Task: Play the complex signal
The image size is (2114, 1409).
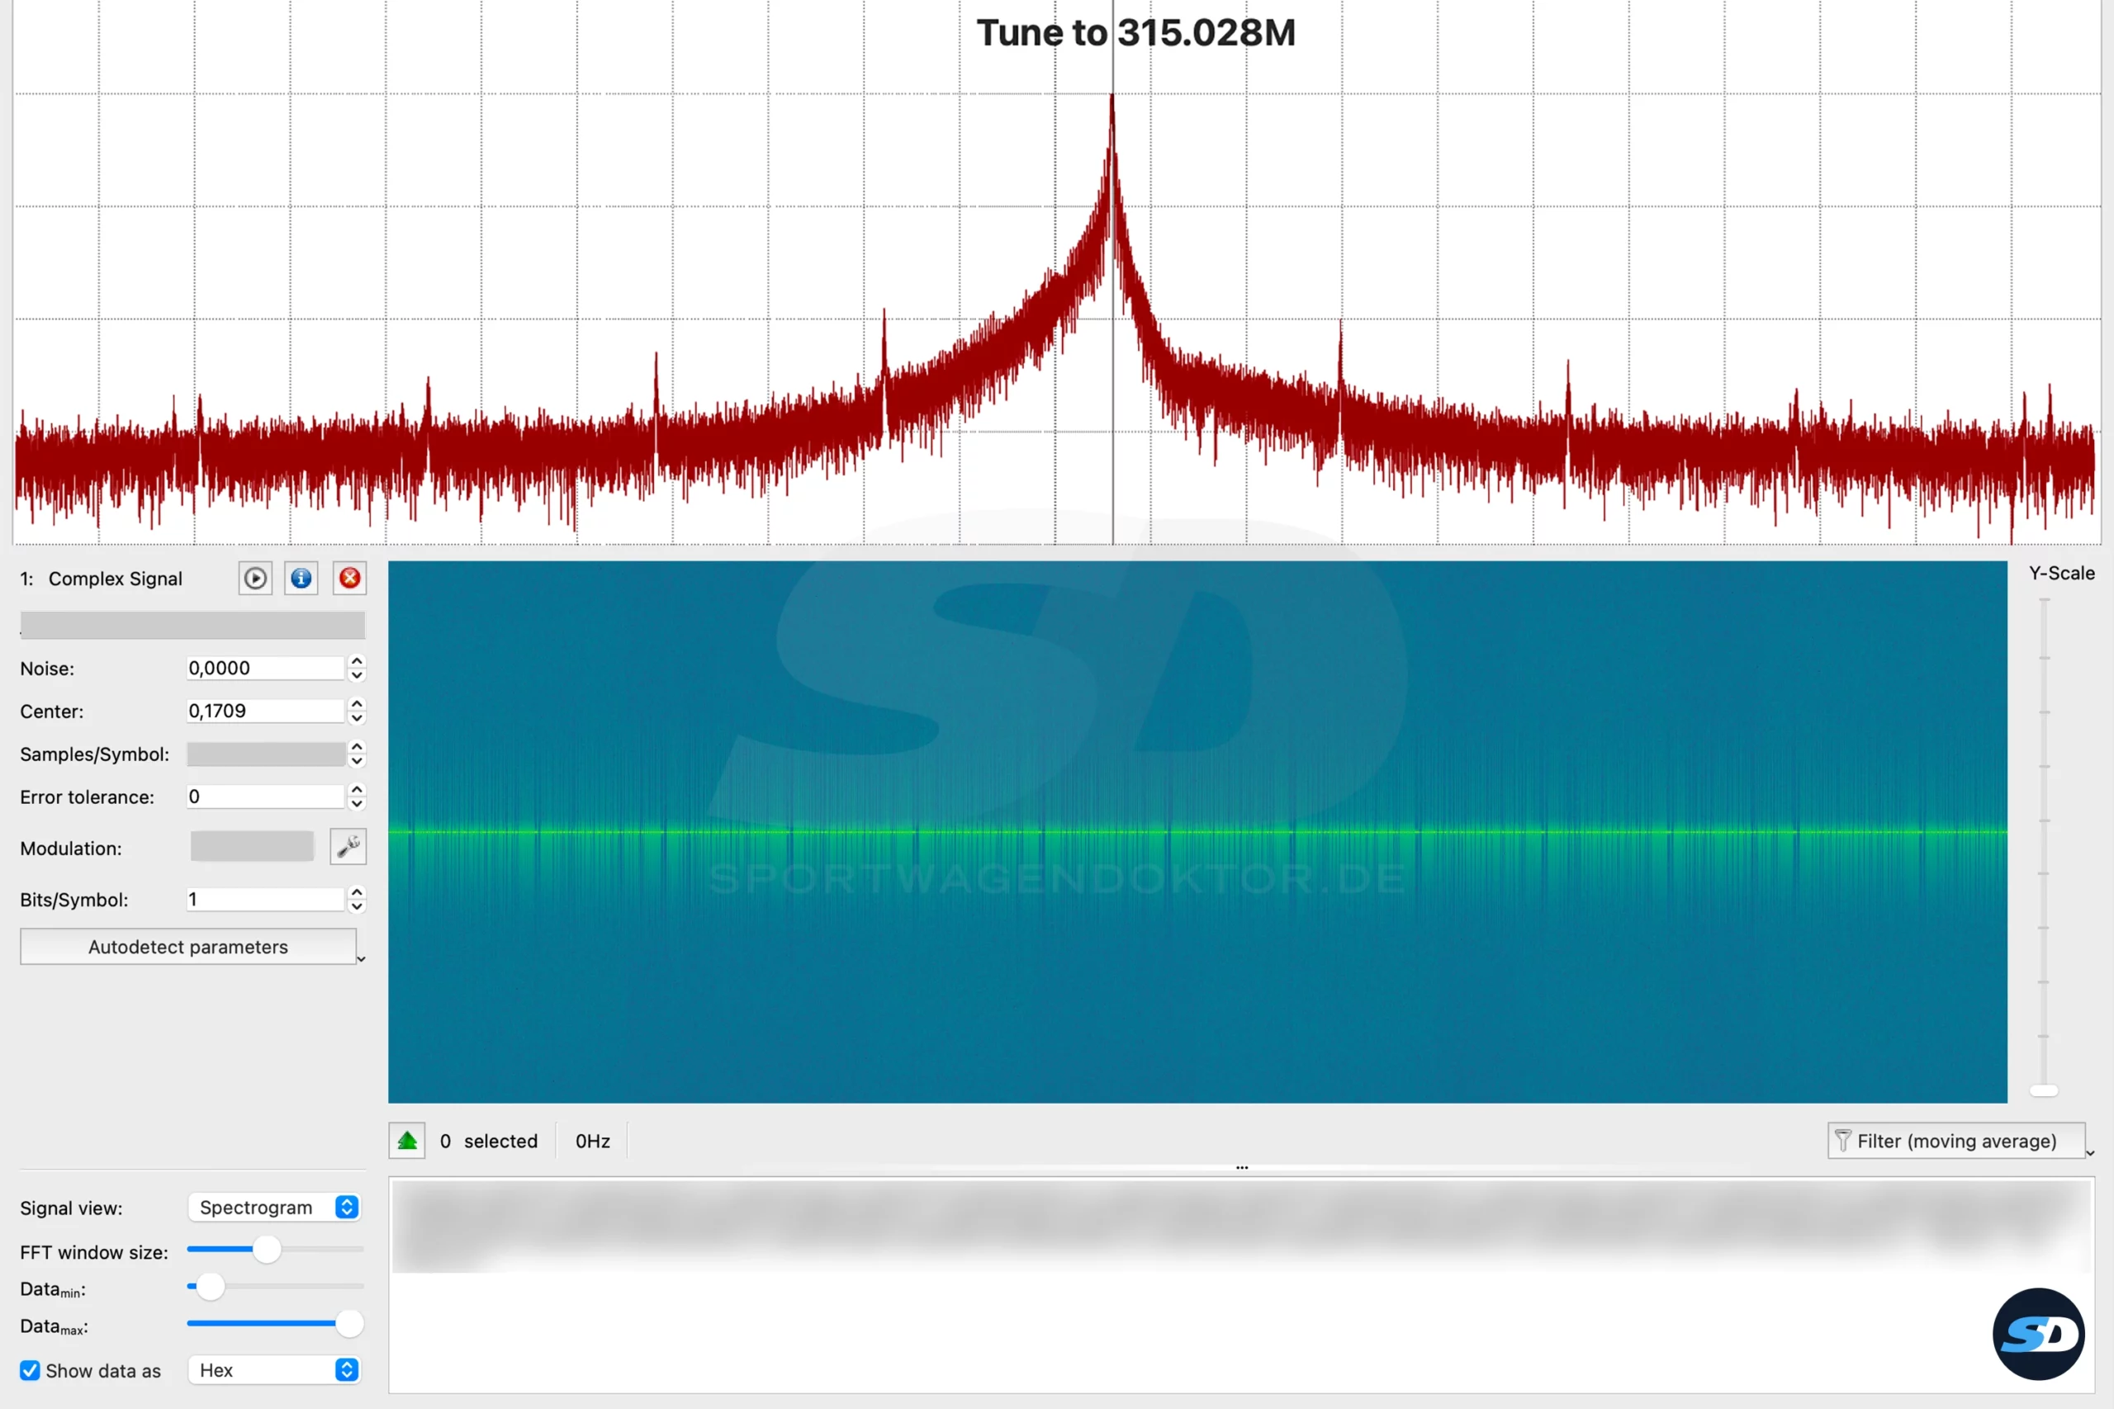Action: click(255, 579)
